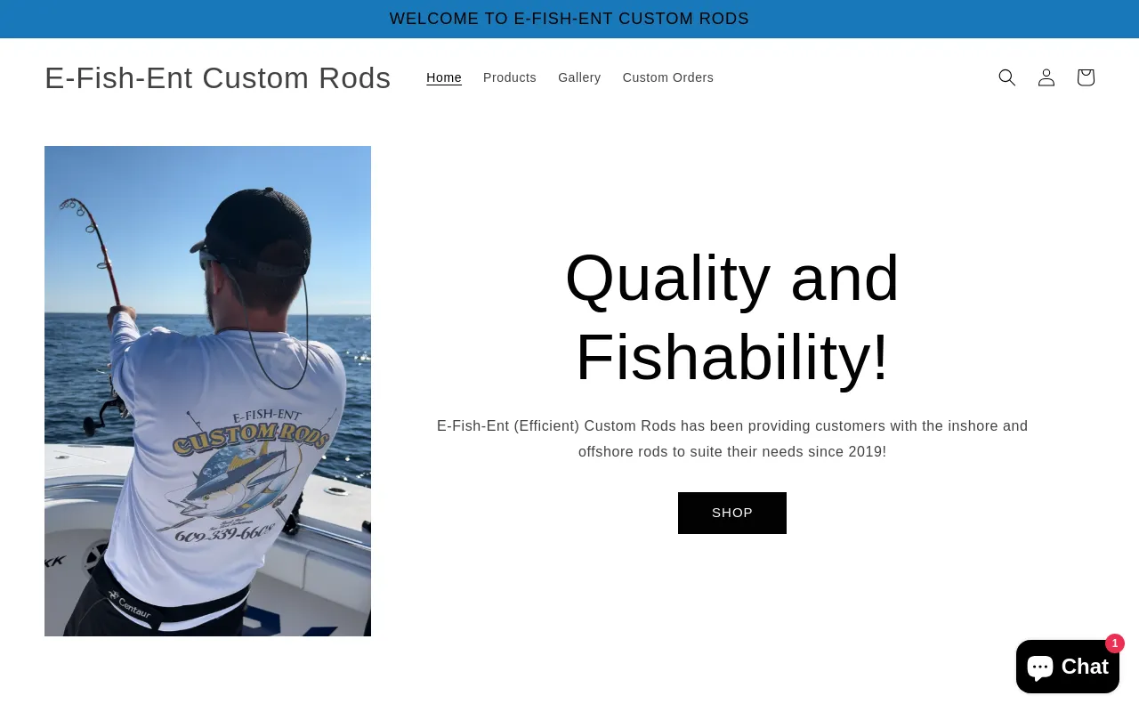Open the Products menu item
This screenshot has width=1139, height=712.
point(510,77)
